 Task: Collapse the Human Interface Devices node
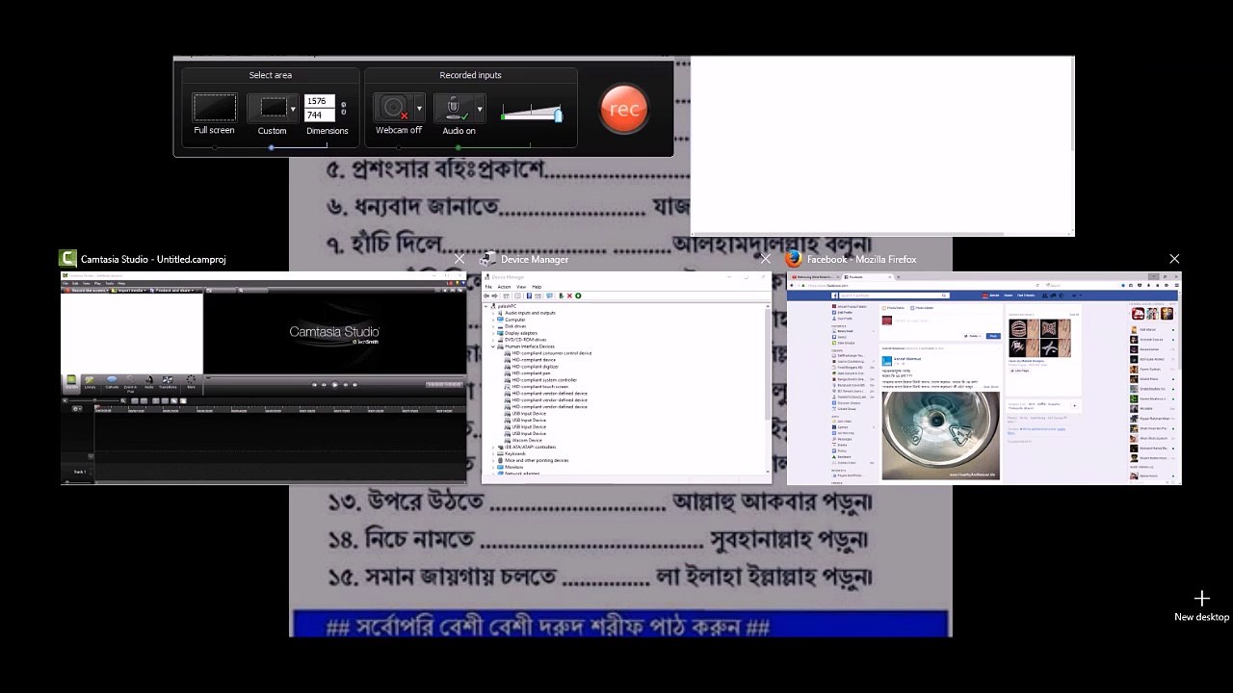(493, 346)
